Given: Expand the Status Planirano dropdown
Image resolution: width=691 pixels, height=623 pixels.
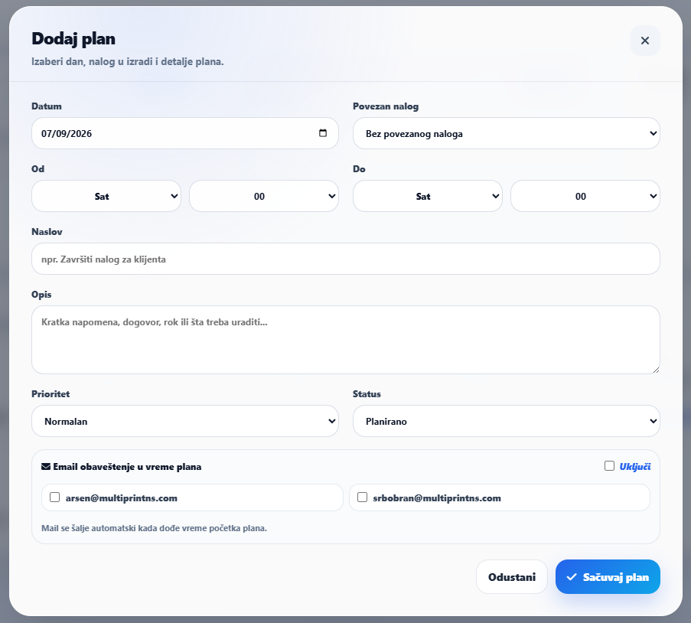Looking at the screenshot, I should coord(507,421).
